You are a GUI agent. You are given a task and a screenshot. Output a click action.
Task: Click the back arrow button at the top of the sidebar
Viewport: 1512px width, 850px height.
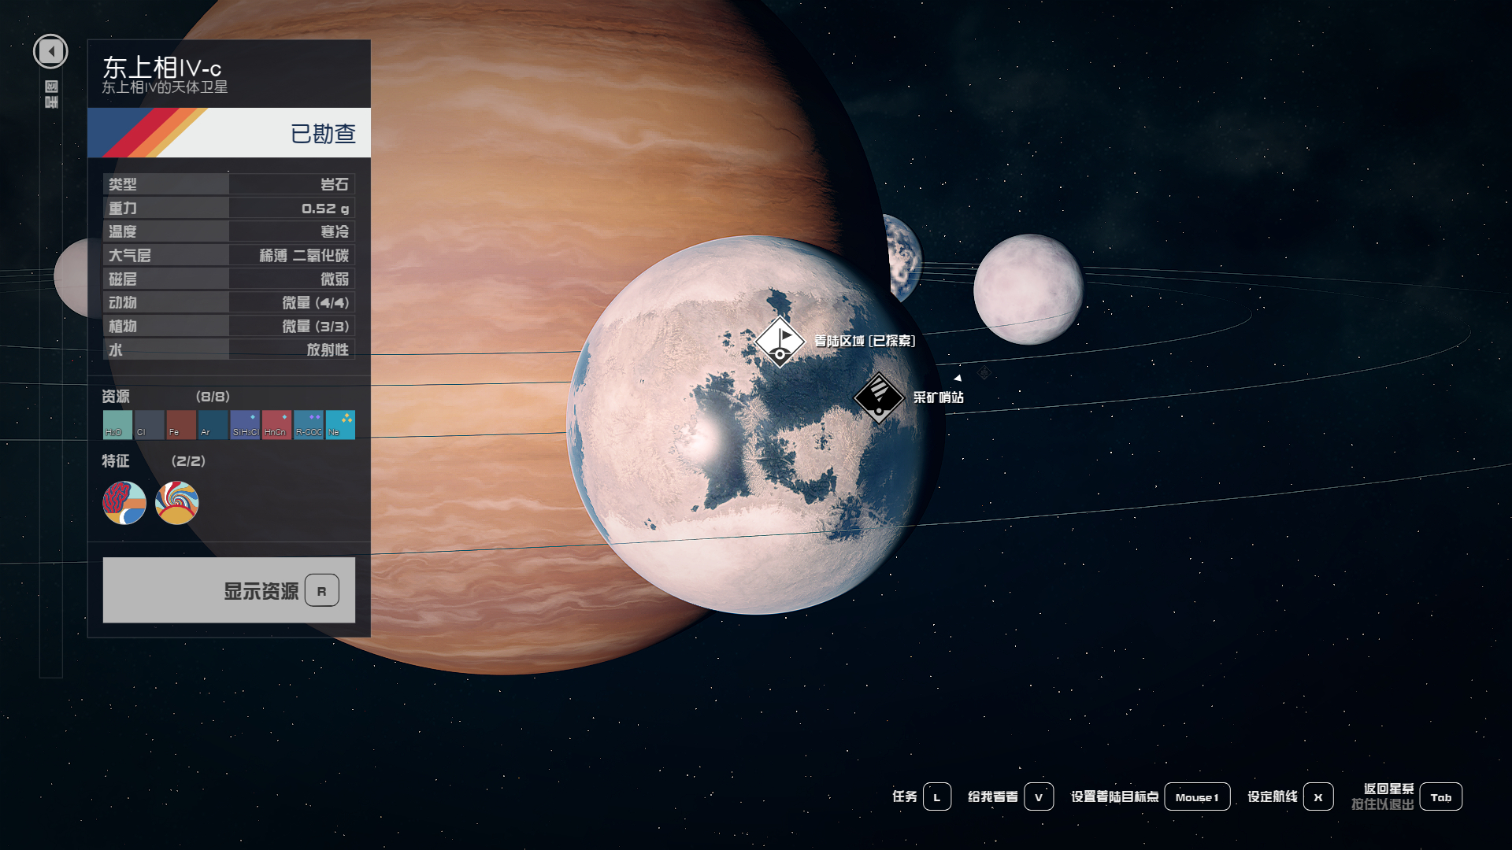pos(50,52)
